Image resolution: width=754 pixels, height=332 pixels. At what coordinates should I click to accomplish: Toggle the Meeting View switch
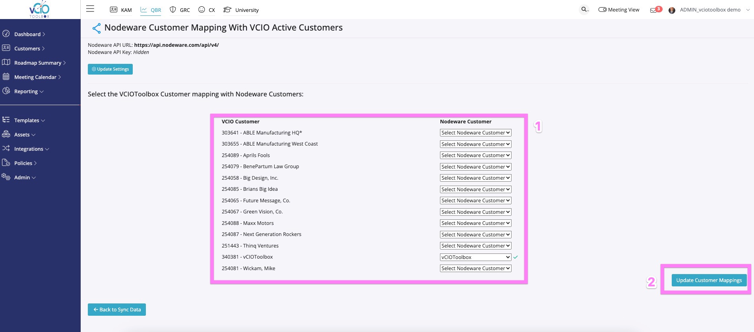point(602,10)
